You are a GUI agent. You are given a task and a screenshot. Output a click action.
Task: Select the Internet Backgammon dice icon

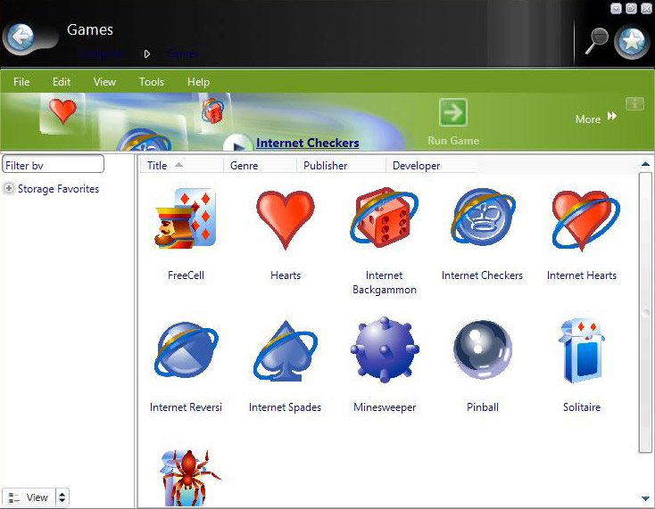click(x=384, y=218)
